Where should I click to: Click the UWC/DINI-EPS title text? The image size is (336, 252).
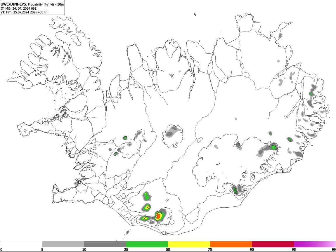pyautogui.click(x=13, y=4)
